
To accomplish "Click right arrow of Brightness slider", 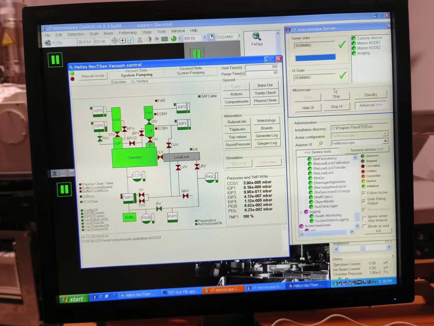I will tap(389, 247).
